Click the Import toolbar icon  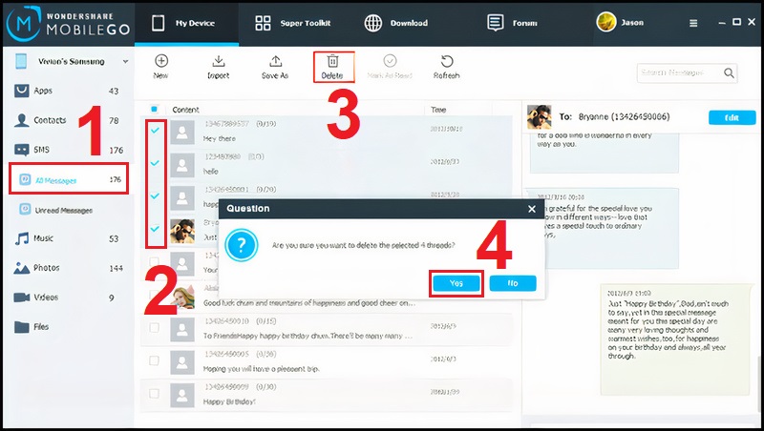click(219, 61)
